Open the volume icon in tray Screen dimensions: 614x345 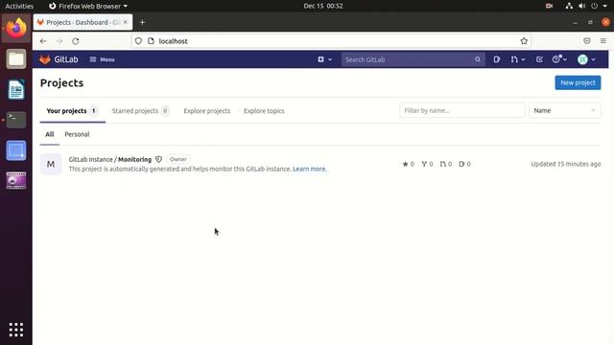point(582,6)
